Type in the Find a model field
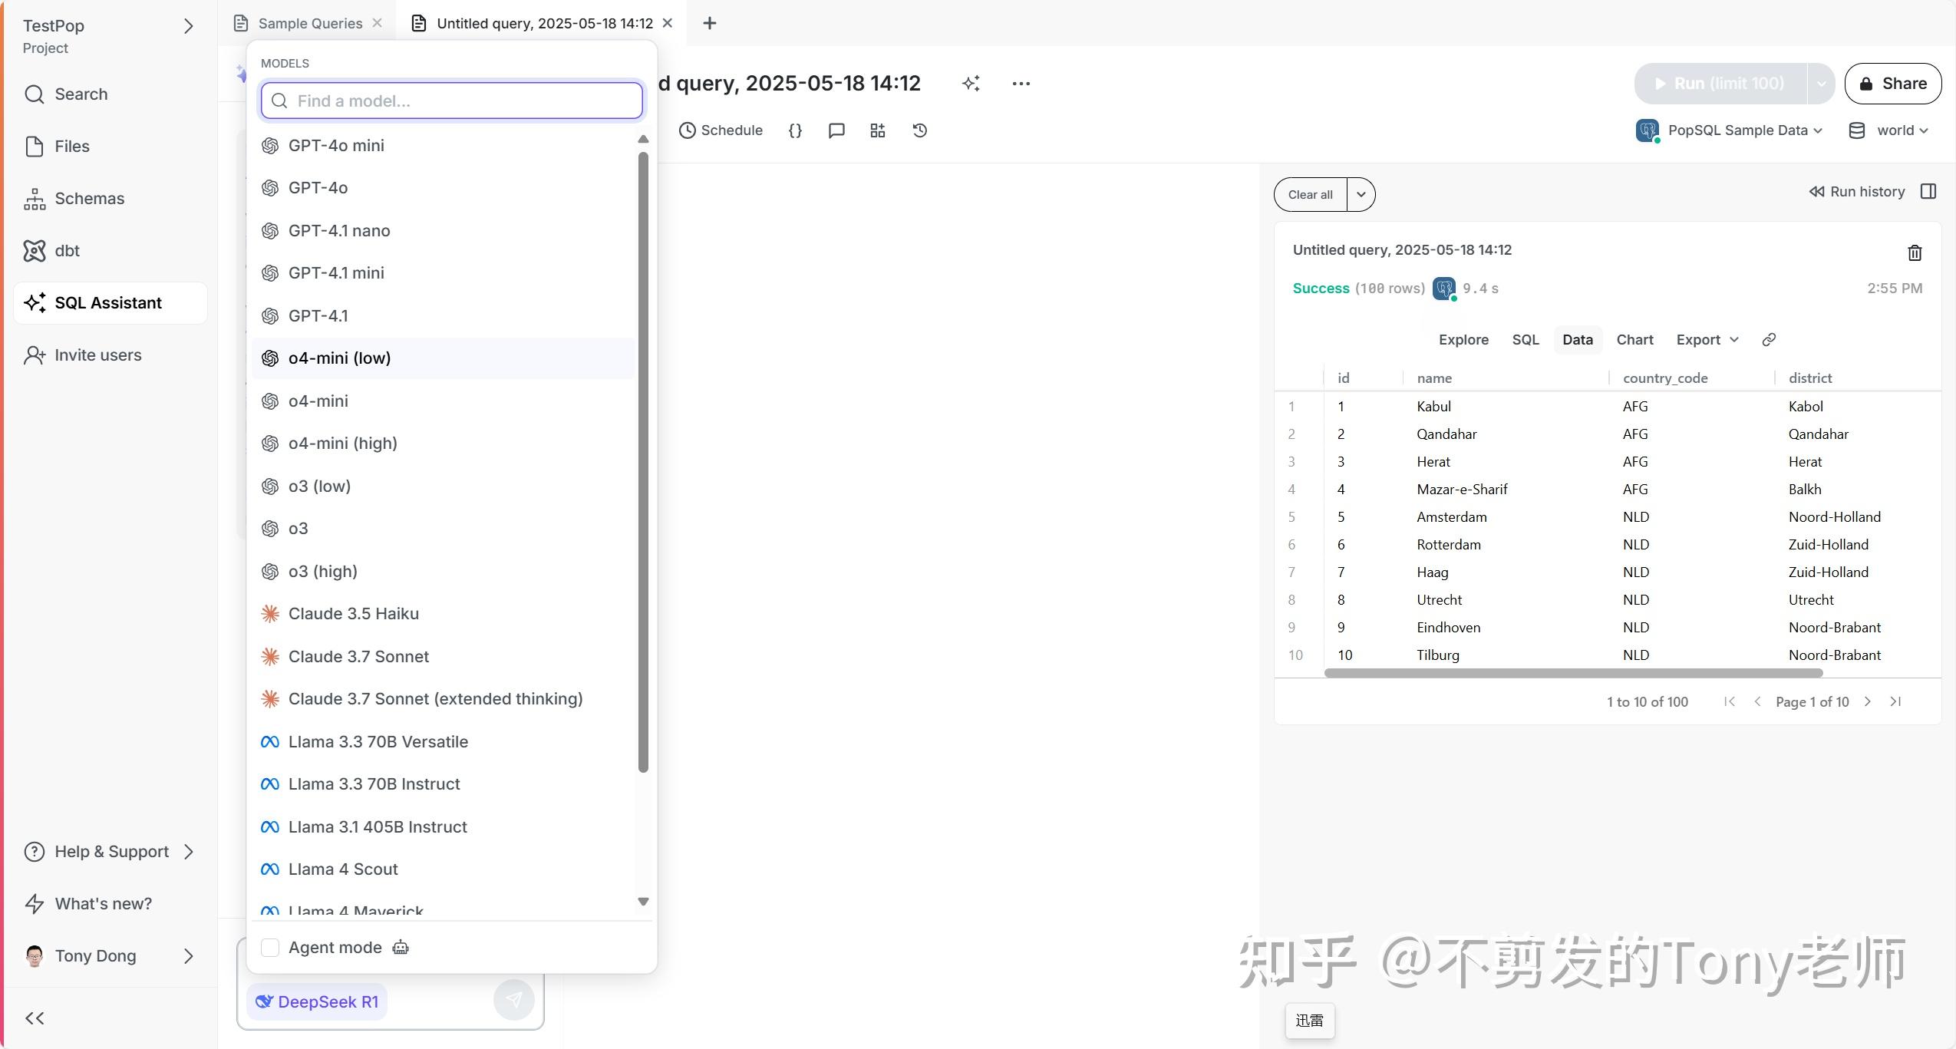1956x1049 pixels. click(x=451, y=101)
